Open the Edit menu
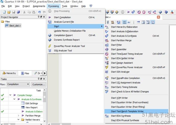Image resolution: width=176 pixels, height=125 pixels. point(10,6)
